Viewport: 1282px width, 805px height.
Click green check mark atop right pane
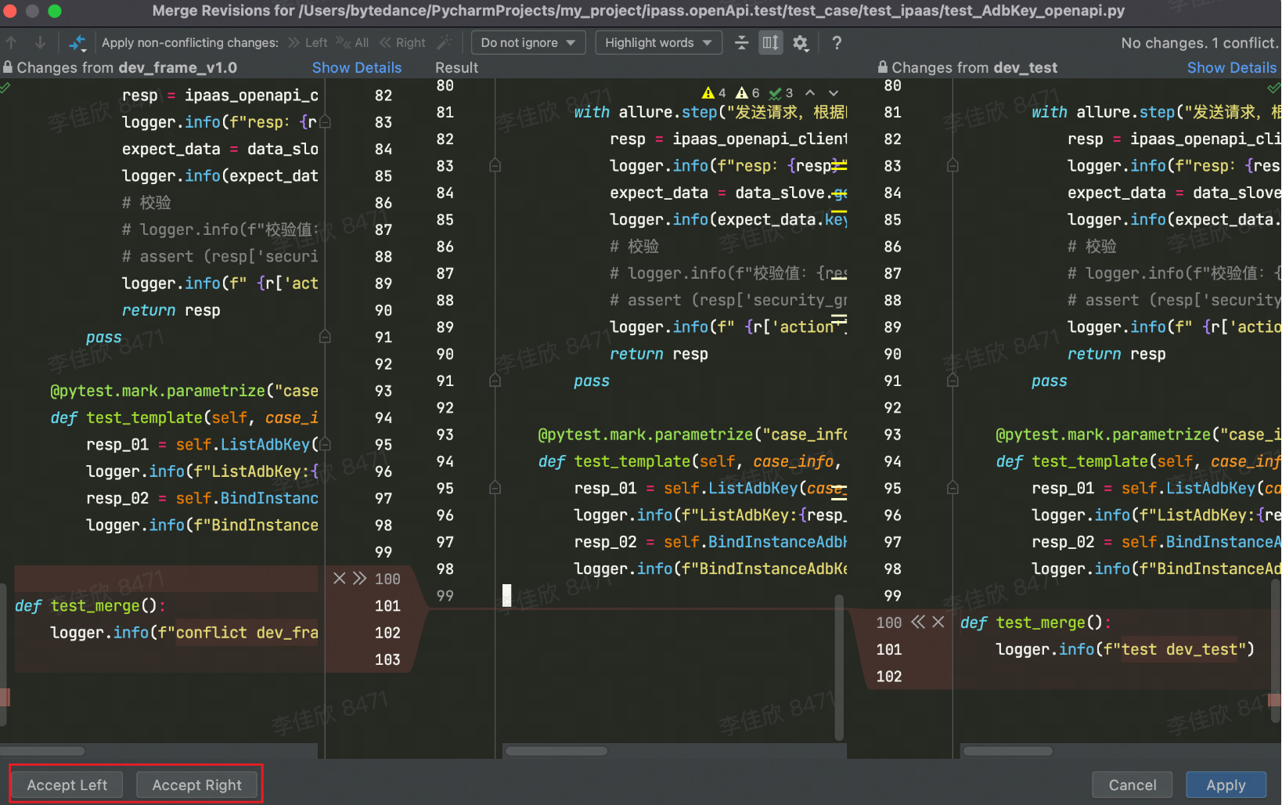pos(1274,88)
